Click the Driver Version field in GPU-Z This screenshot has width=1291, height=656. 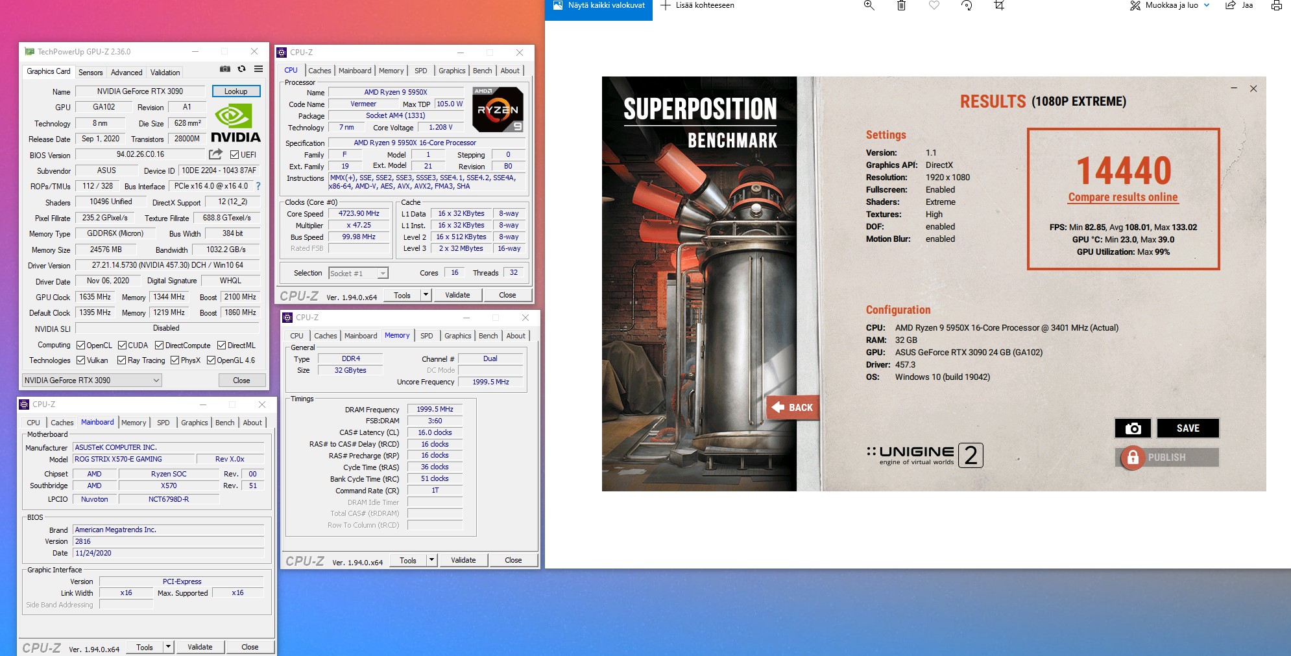[167, 265]
